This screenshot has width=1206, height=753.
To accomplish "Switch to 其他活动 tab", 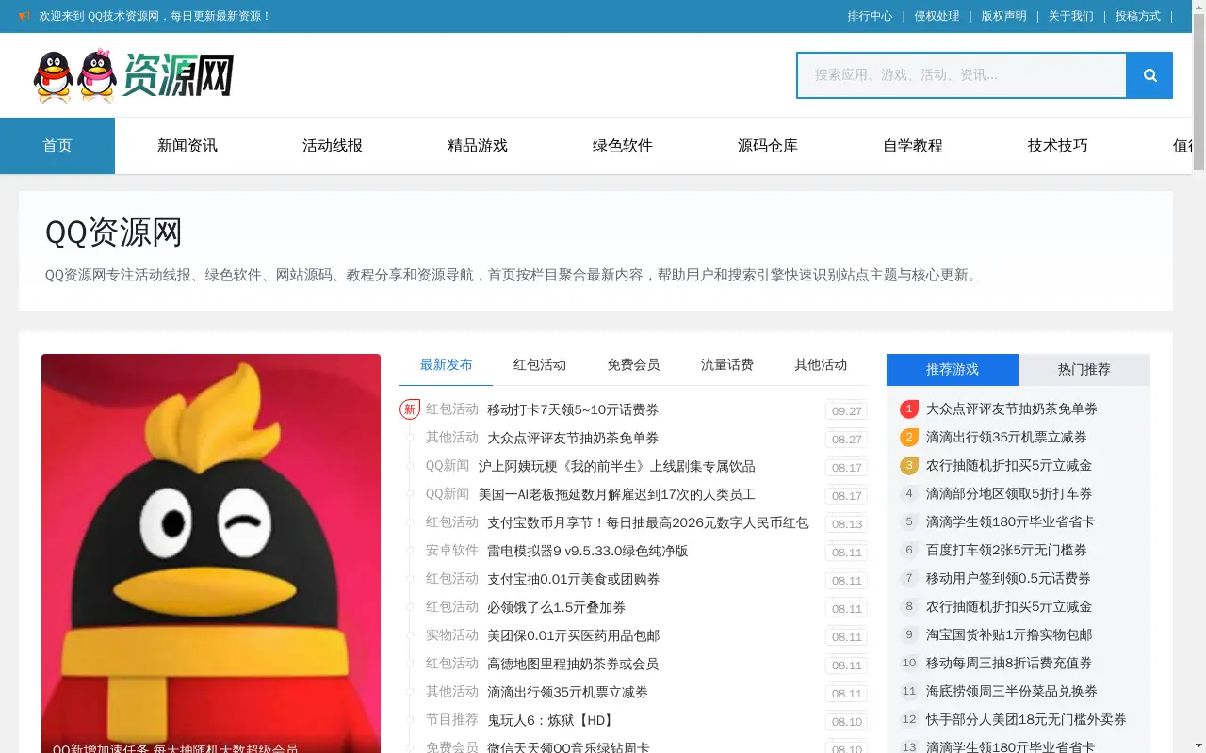I will [x=821, y=365].
